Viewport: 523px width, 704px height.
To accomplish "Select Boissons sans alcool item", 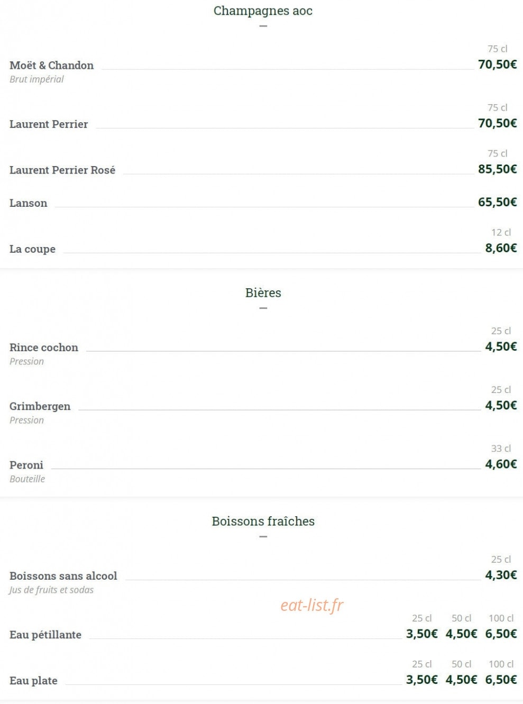I will [63, 576].
